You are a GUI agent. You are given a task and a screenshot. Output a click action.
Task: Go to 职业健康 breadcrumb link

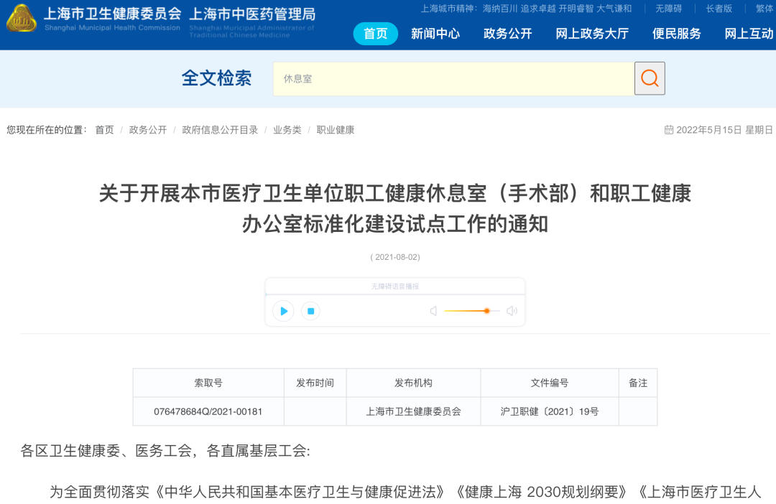click(336, 130)
